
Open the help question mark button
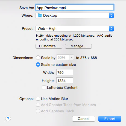tap(8, 119)
